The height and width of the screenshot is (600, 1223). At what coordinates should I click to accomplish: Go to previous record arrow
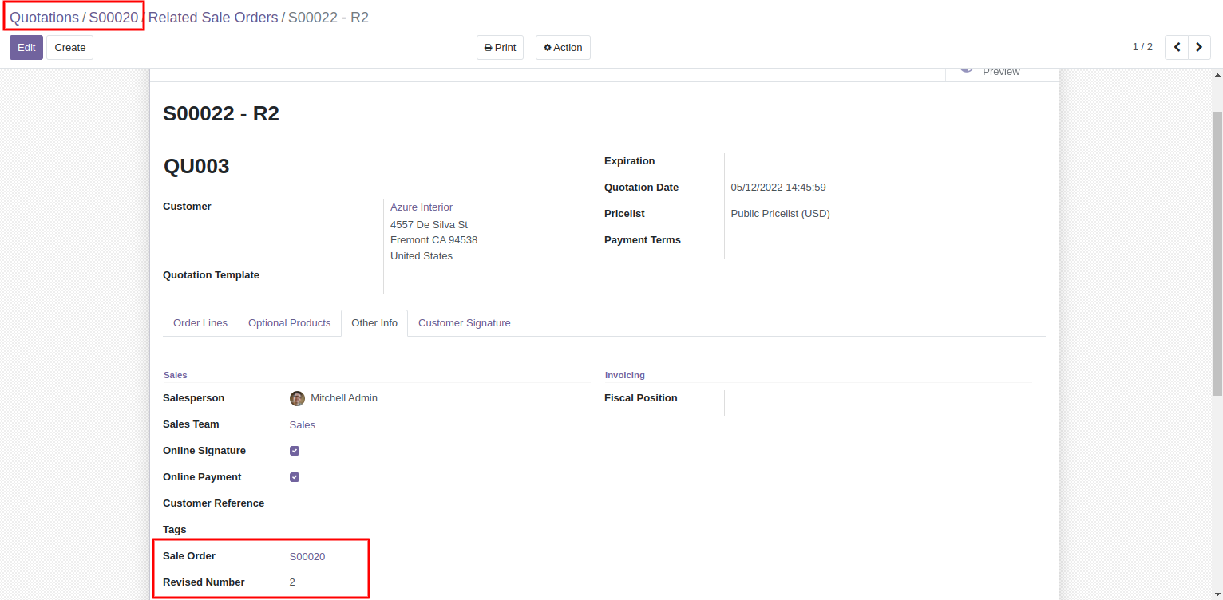coord(1177,47)
